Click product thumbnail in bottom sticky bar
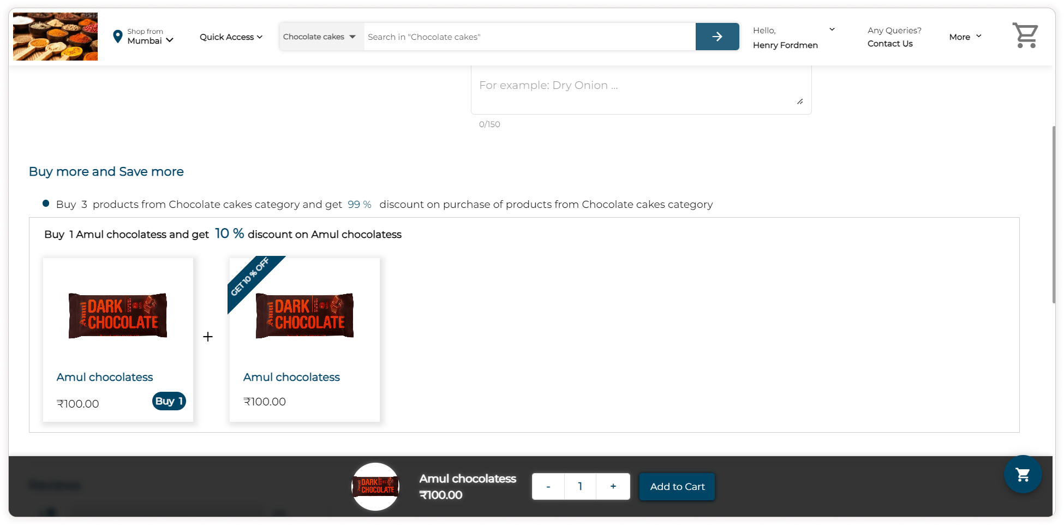This screenshot has height=526, width=1064. [375, 486]
